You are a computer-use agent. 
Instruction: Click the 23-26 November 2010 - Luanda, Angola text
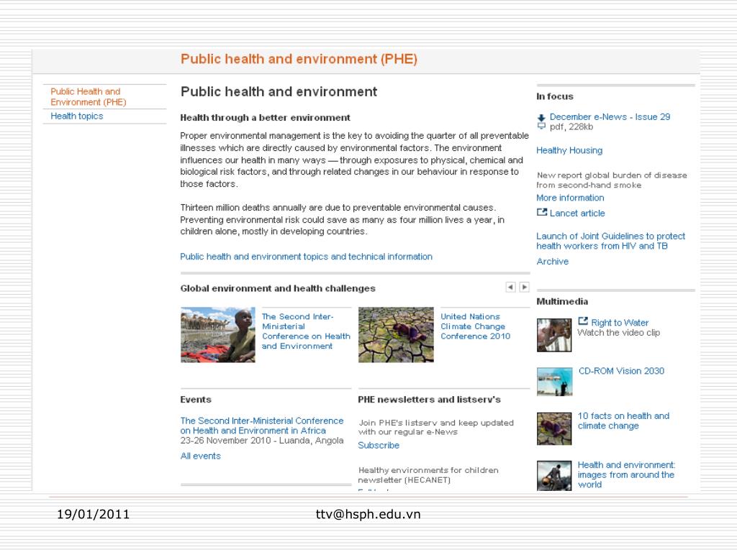pyautogui.click(x=262, y=441)
